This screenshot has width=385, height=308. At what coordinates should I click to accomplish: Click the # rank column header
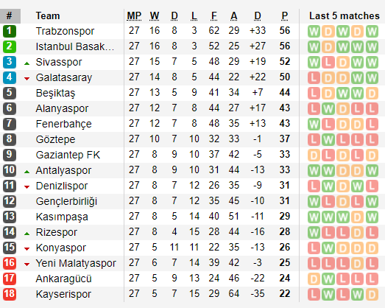[10, 16]
